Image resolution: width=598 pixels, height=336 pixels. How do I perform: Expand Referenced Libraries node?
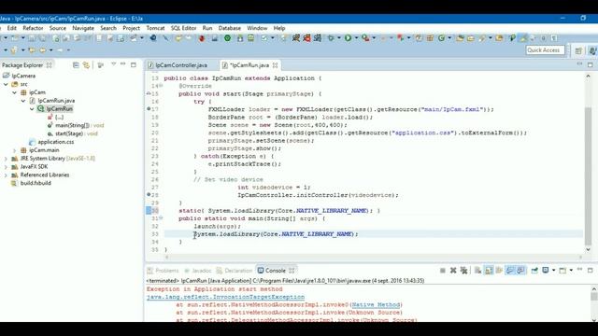pyautogui.click(x=6, y=175)
